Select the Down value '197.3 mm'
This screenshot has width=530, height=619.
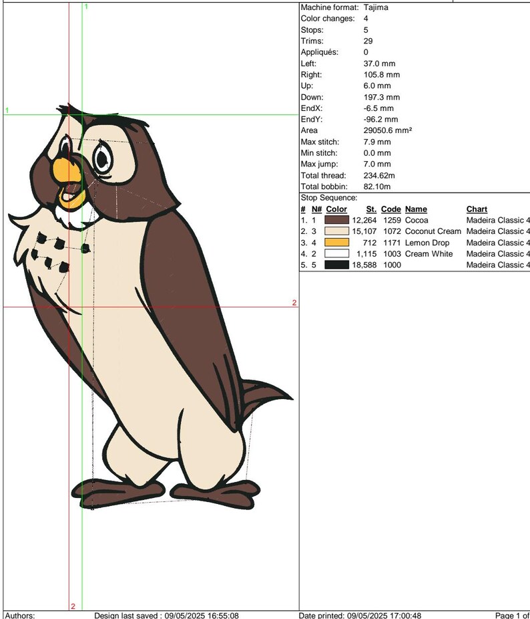(x=382, y=97)
